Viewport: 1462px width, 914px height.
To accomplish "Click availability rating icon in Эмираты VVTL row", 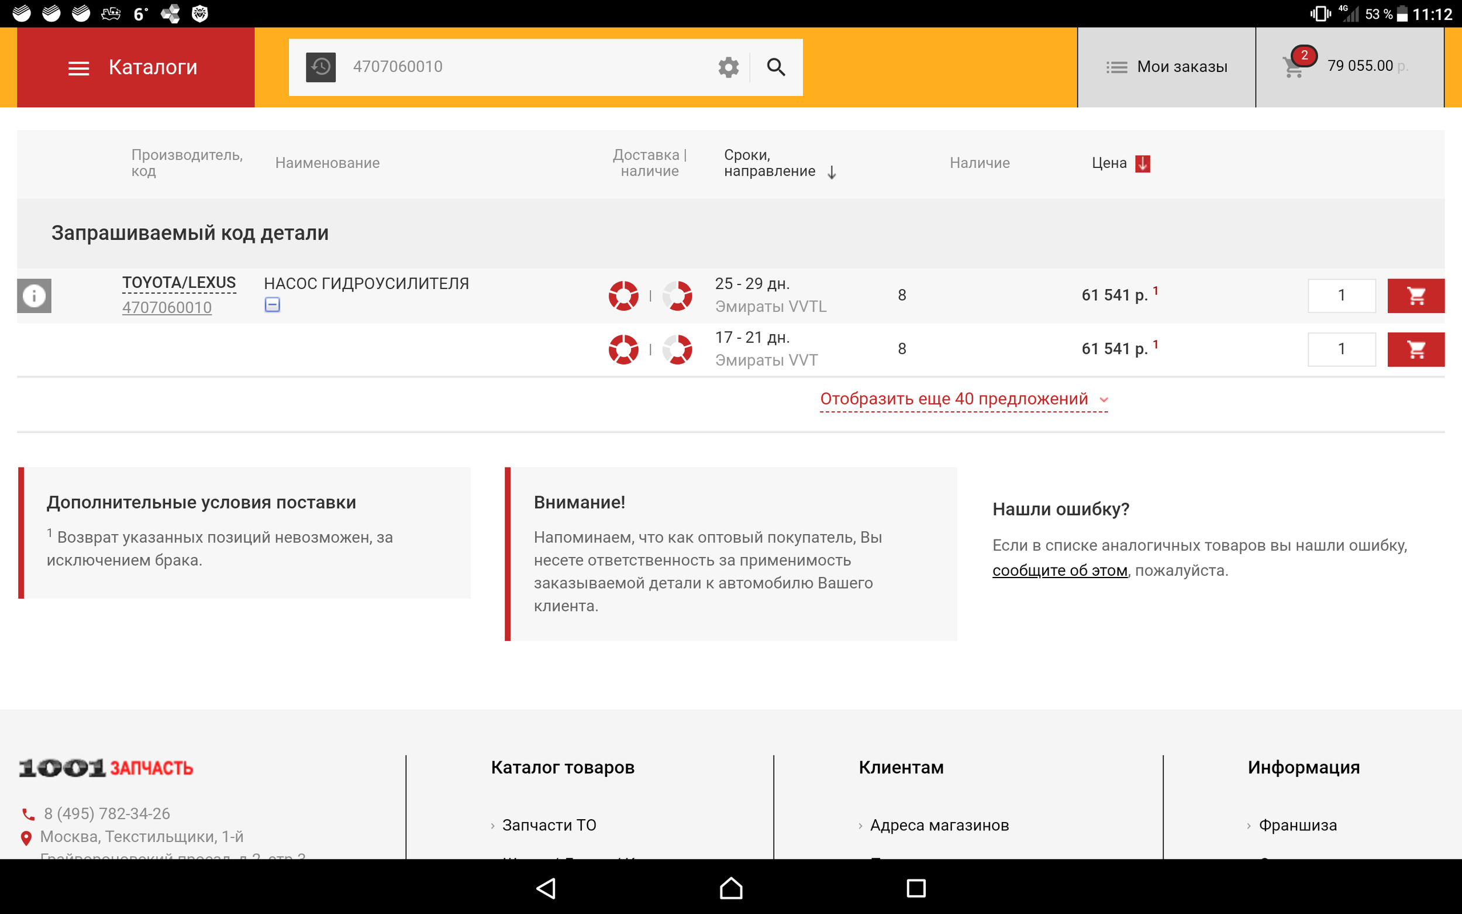I will point(677,295).
